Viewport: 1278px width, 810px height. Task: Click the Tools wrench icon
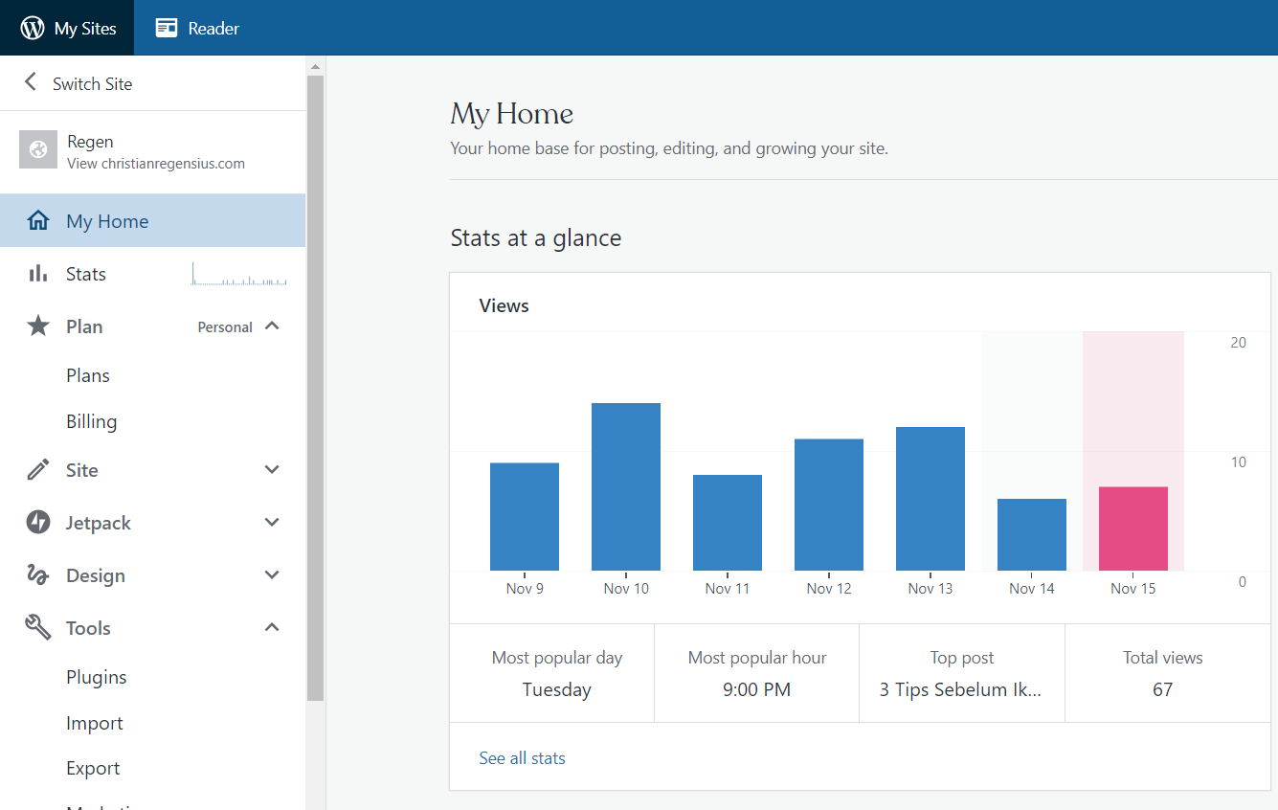pos(38,628)
